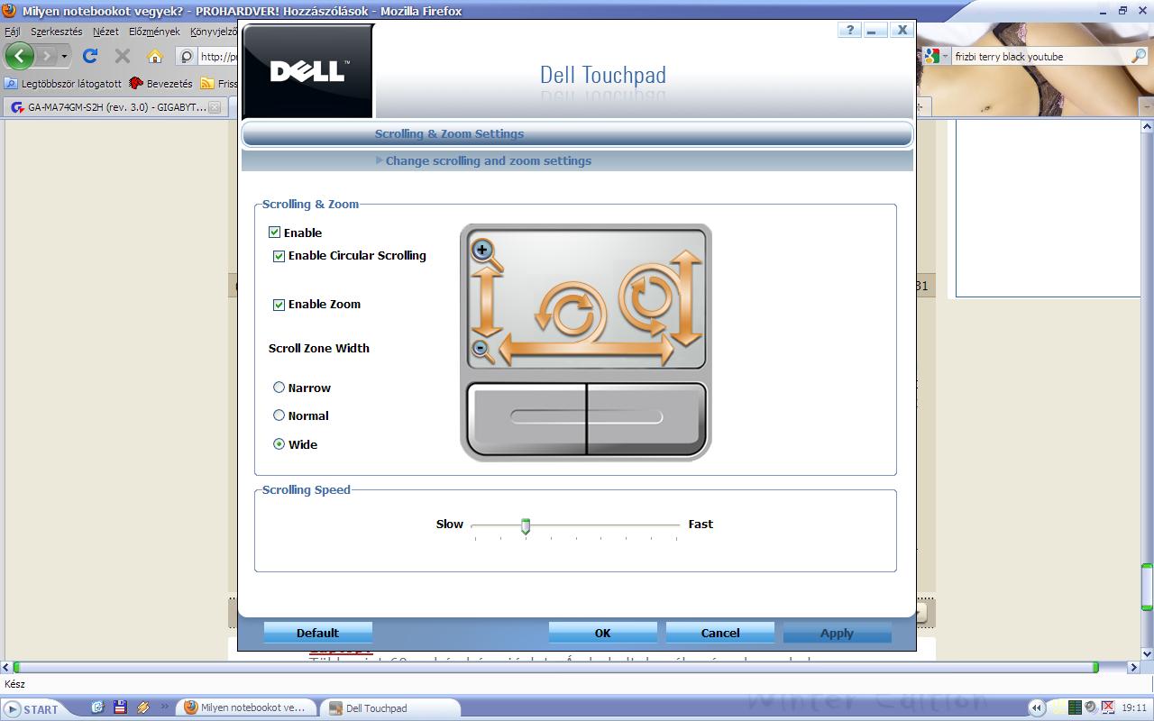1154x721 pixels.
Task: Click Scrolling & Zoom Settings header bar
Action: click(x=577, y=134)
